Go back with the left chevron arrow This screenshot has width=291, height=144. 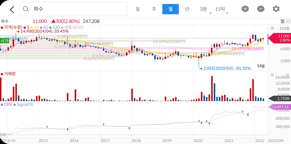[x=12, y=9]
